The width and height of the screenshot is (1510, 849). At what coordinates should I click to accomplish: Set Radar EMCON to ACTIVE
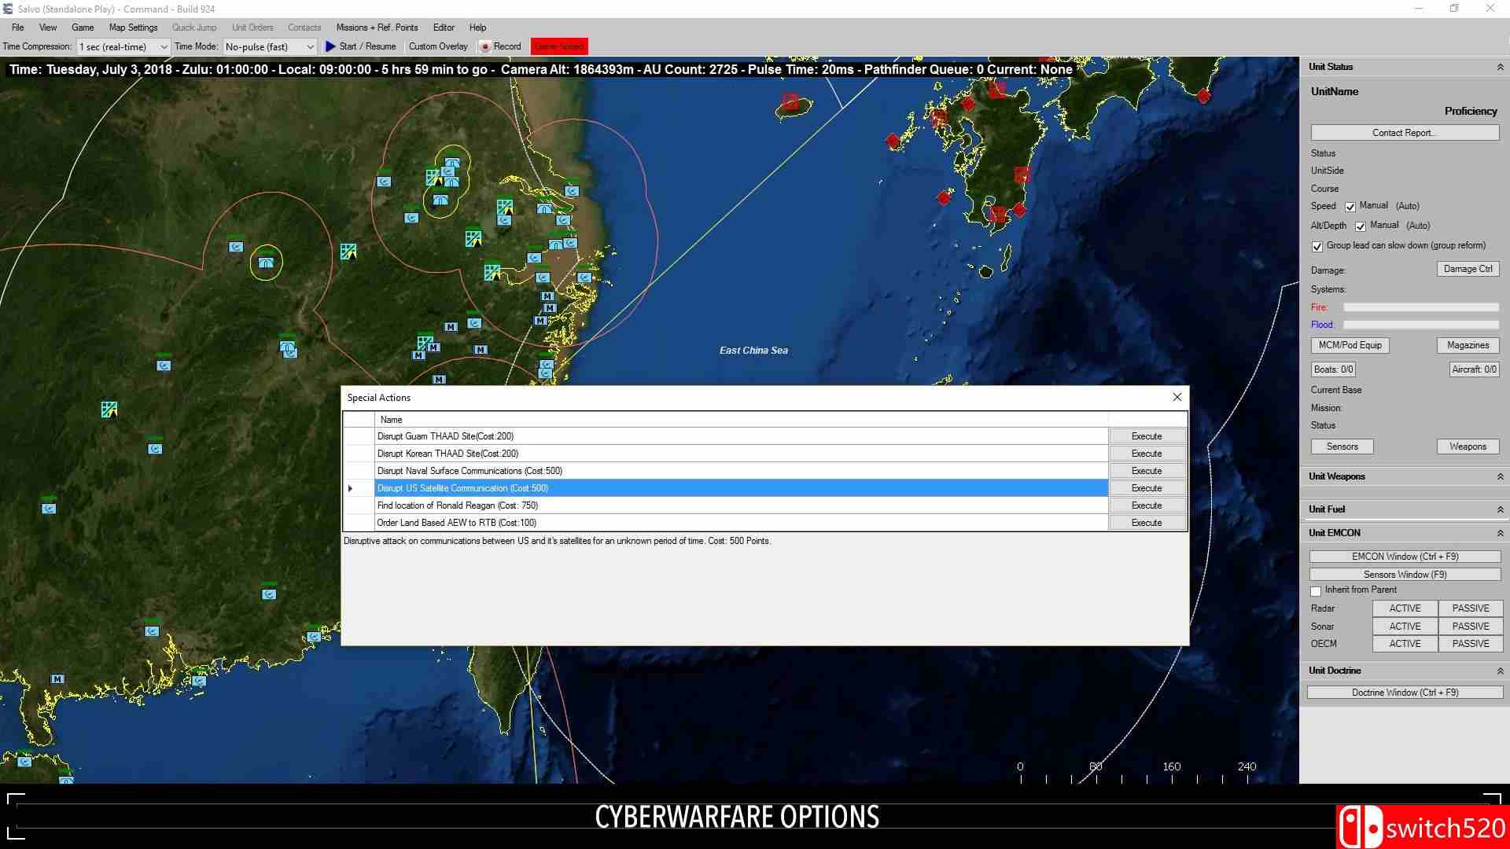(1405, 608)
